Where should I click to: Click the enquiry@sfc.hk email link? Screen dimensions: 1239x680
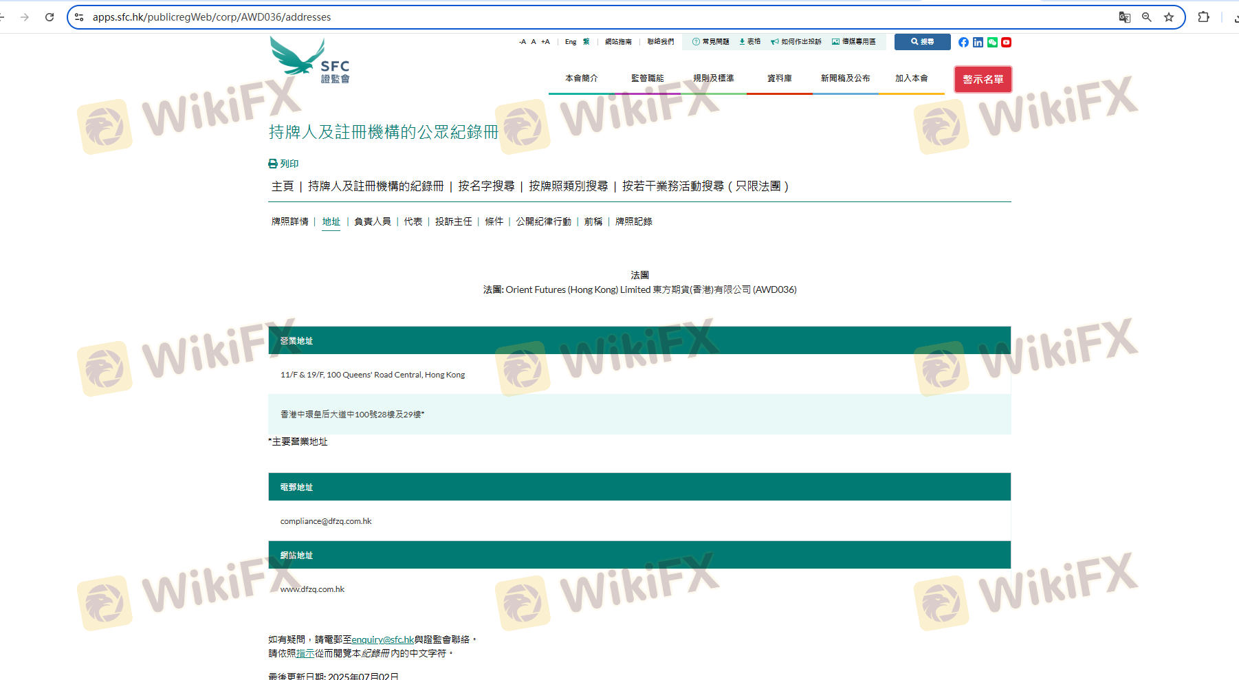tap(382, 639)
